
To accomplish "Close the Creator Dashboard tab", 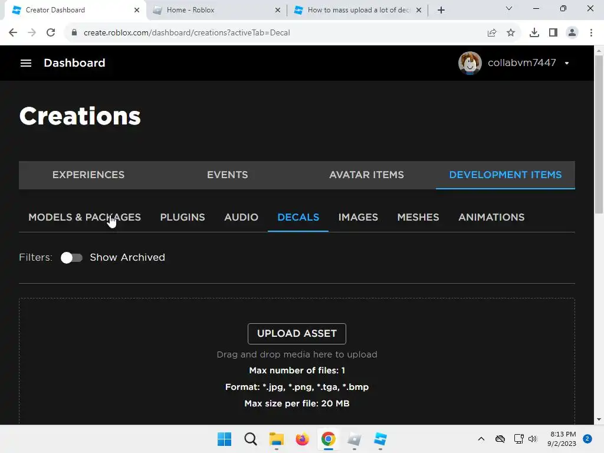I will tap(137, 10).
